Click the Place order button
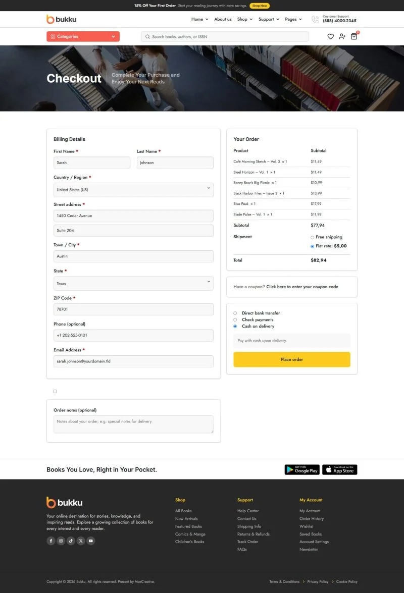 coord(292,359)
